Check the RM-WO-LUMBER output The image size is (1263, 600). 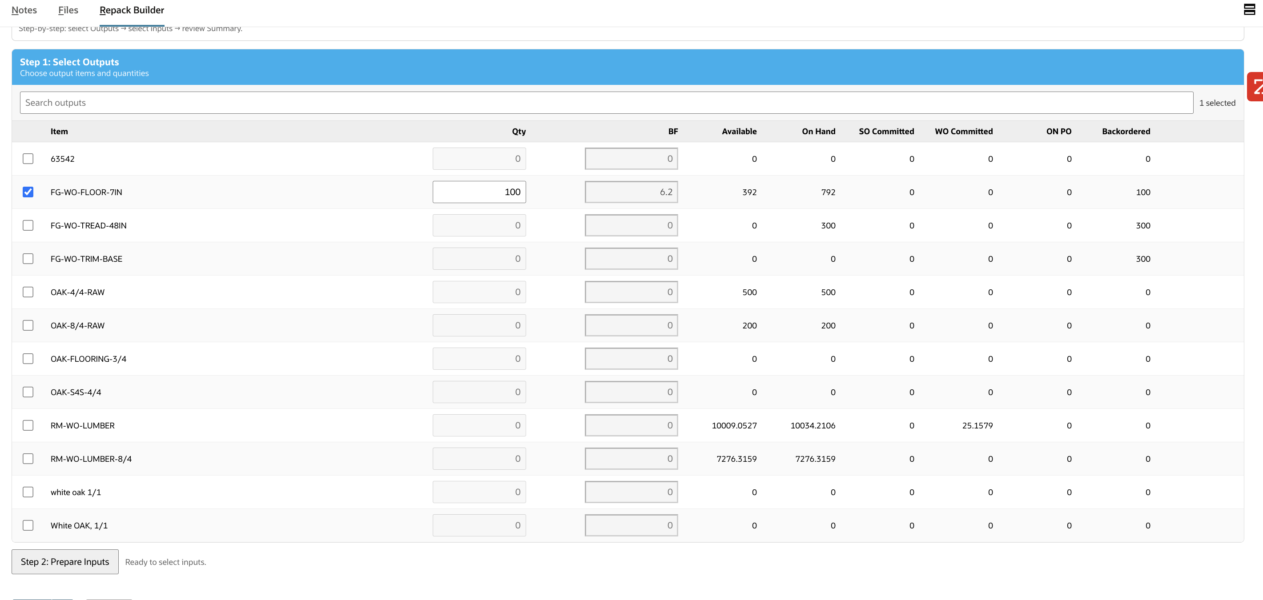(x=28, y=425)
